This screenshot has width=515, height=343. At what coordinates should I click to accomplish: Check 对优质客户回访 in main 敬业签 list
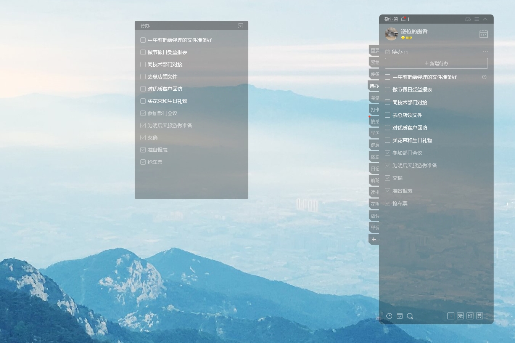point(388,128)
